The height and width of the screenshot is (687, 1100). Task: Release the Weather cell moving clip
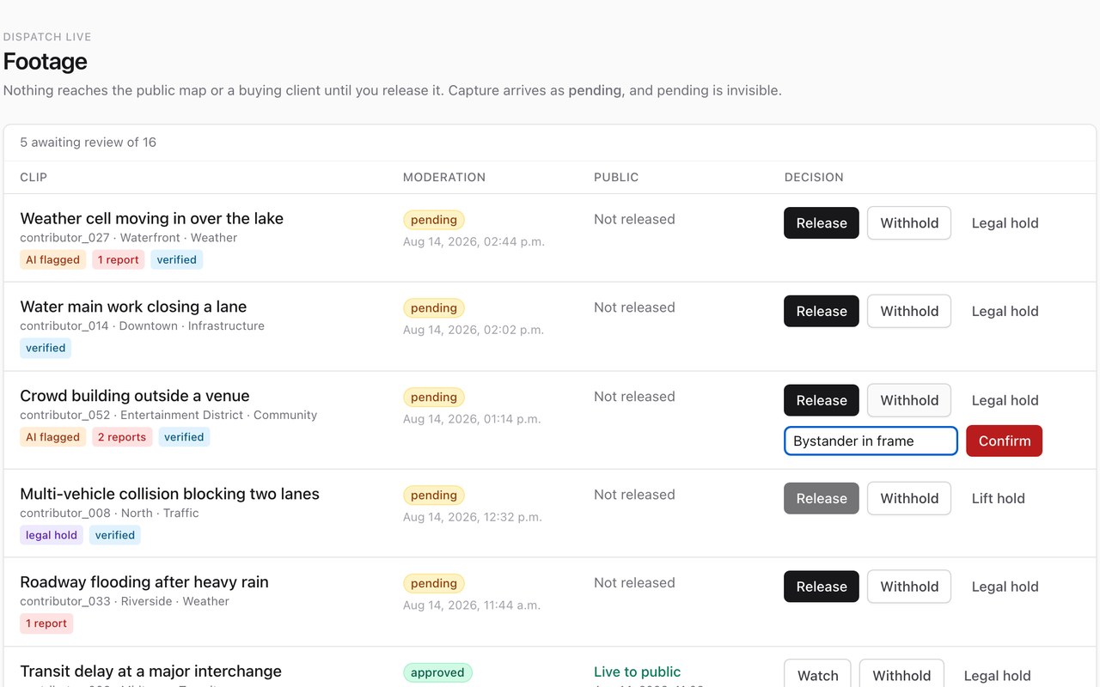click(x=821, y=223)
